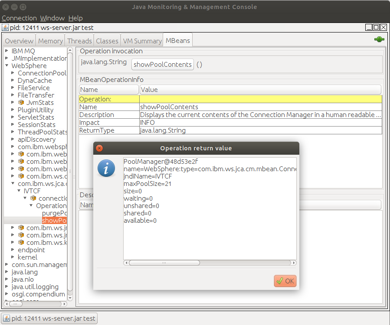390x325 pixels.
Task: Maximize the internal pid 12411 window
Action: [376, 27]
